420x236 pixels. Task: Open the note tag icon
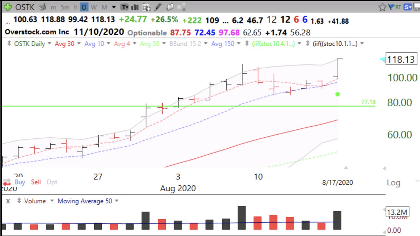pos(170,7)
